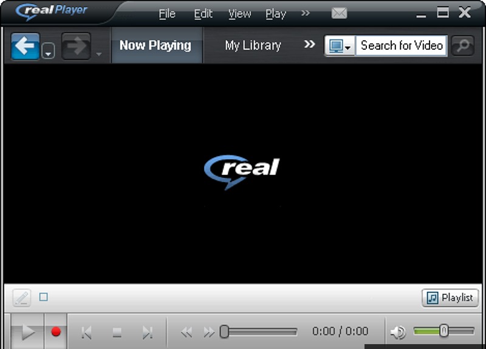Go back with the blue arrow button
The image size is (486, 349).
(x=25, y=46)
